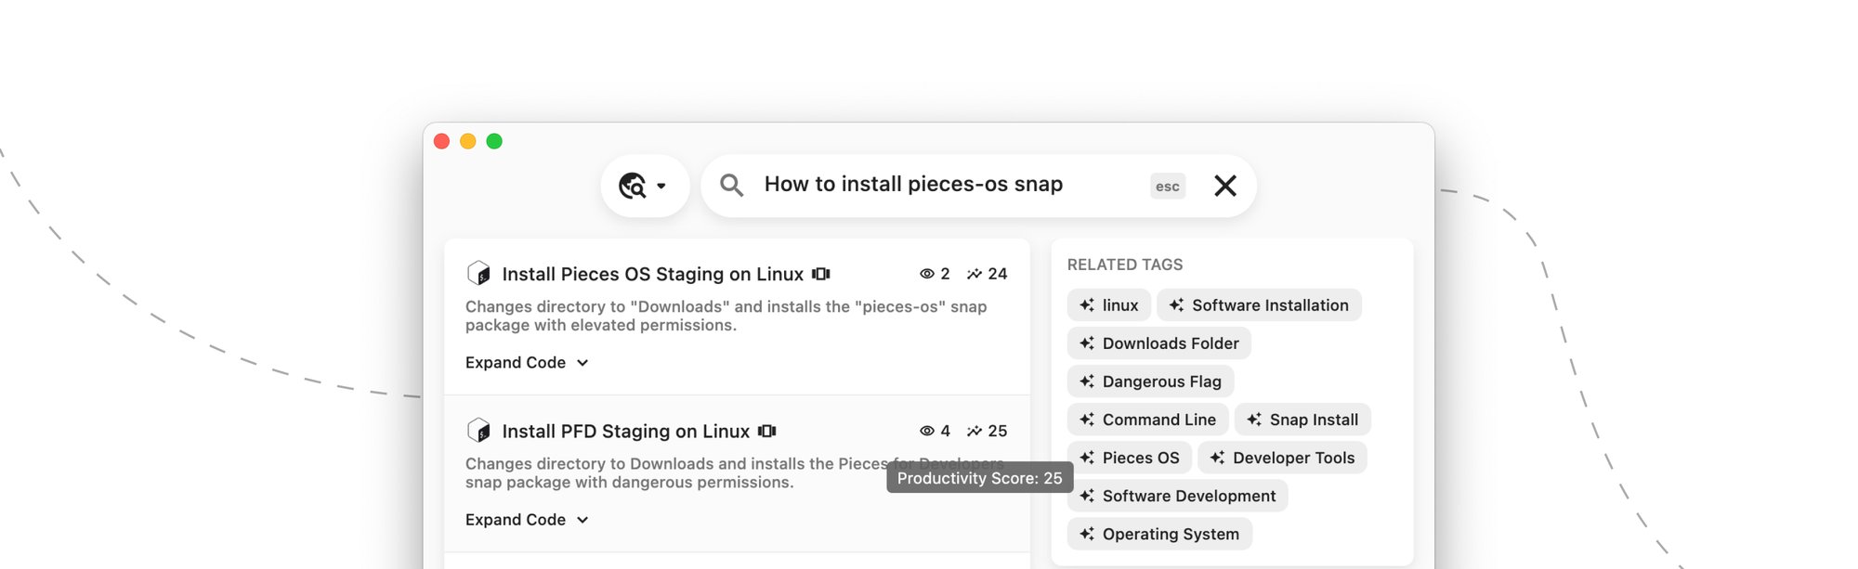The height and width of the screenshot is (569, 1858).
Task: Filter by the Developer Tools tag
Action: point(1282,458)
